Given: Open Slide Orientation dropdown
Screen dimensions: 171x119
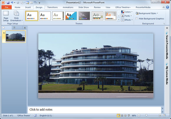Looking at the screenshot, I should tap(16, 16).
